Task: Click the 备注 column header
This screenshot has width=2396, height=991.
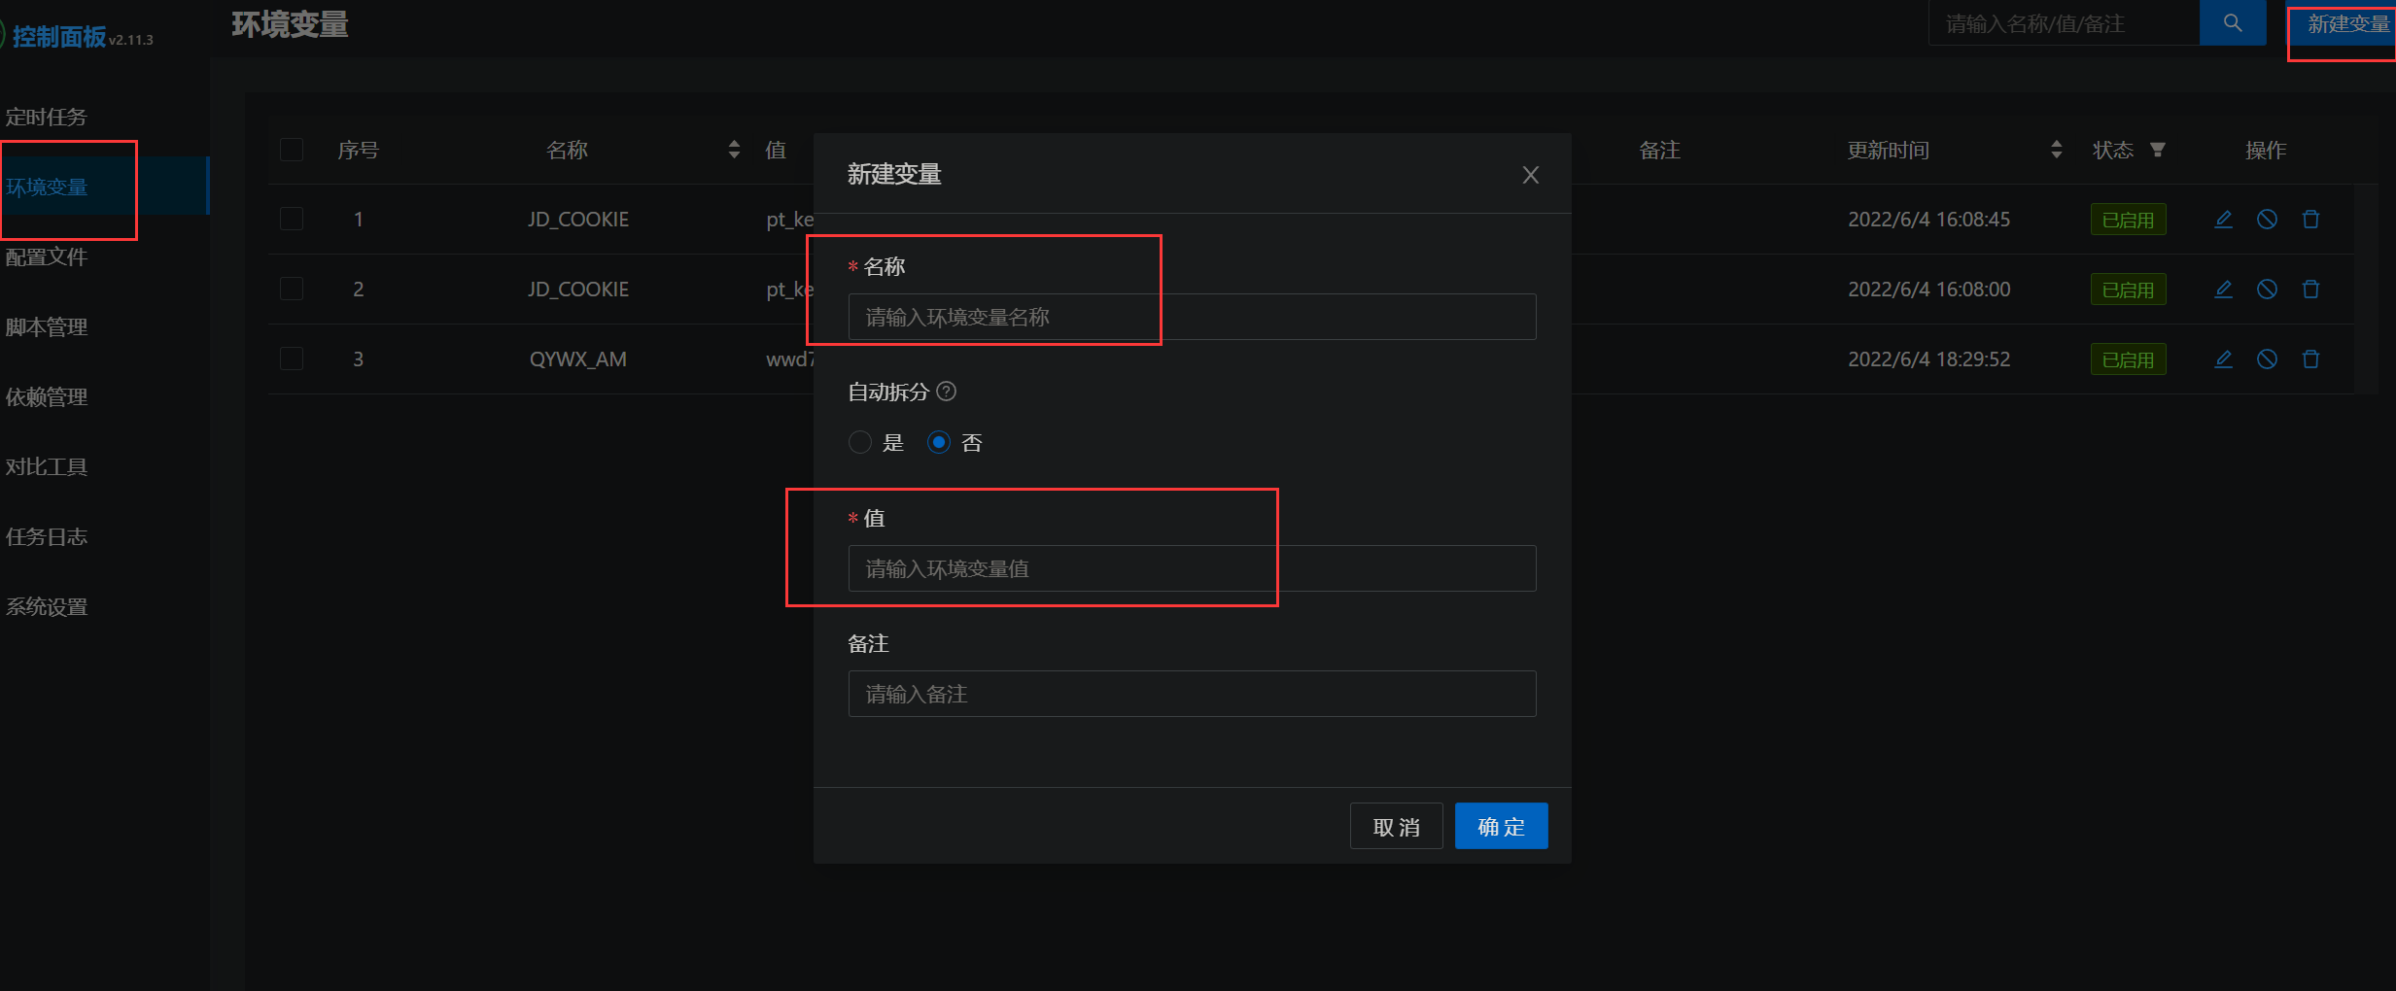Action: point(1660,150)
